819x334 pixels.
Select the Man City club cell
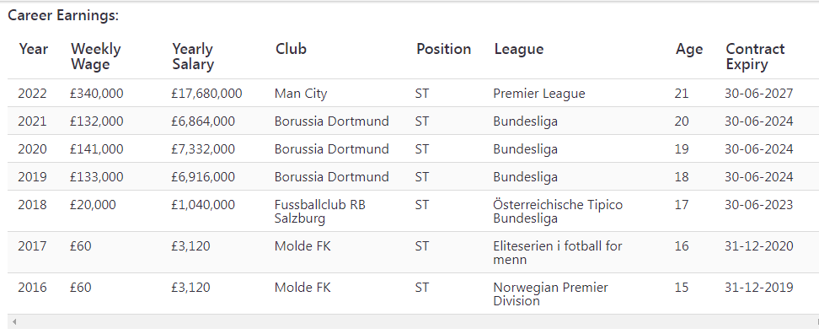(301, 94)
